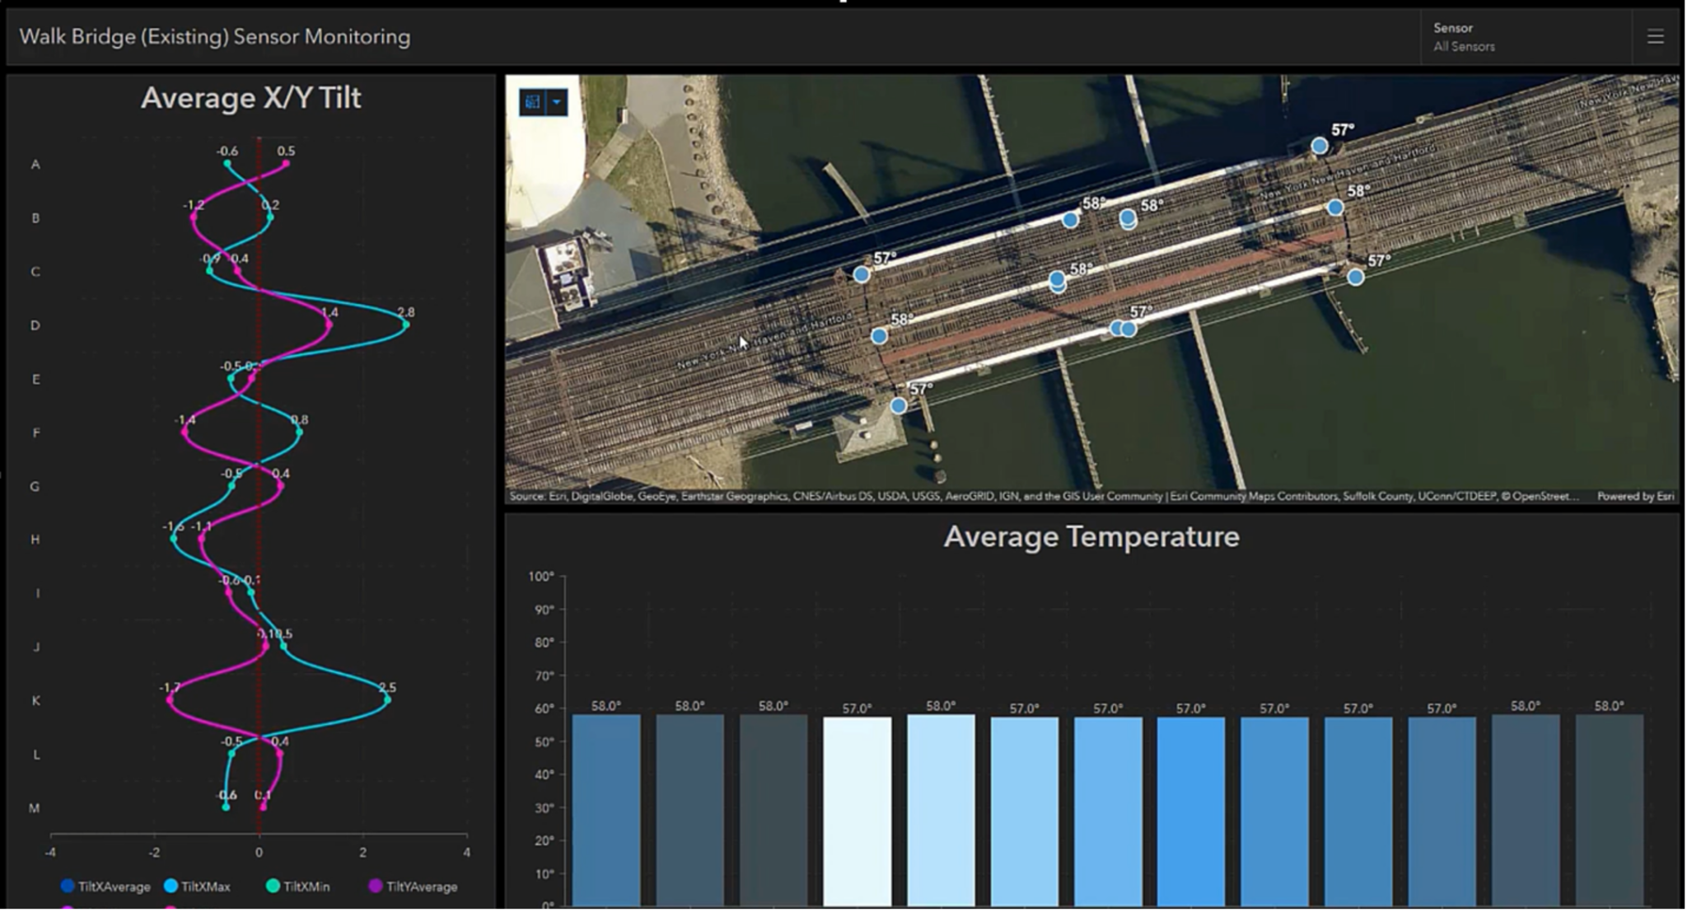Select the leftmost 57° sensor marker on the map
Viewport: 1687px width, 912px height.
click(861, 274)
